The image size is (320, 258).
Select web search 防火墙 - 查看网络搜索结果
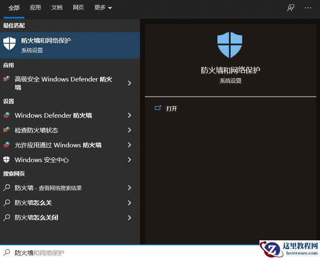(70, 188)
